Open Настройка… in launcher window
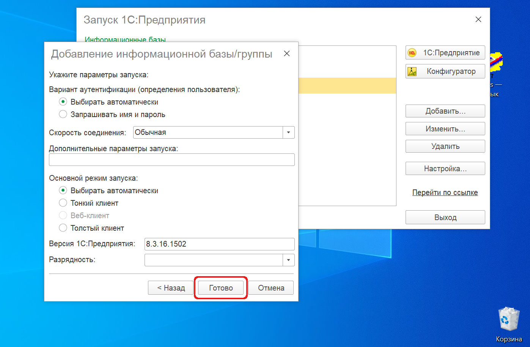 (445, 169)
